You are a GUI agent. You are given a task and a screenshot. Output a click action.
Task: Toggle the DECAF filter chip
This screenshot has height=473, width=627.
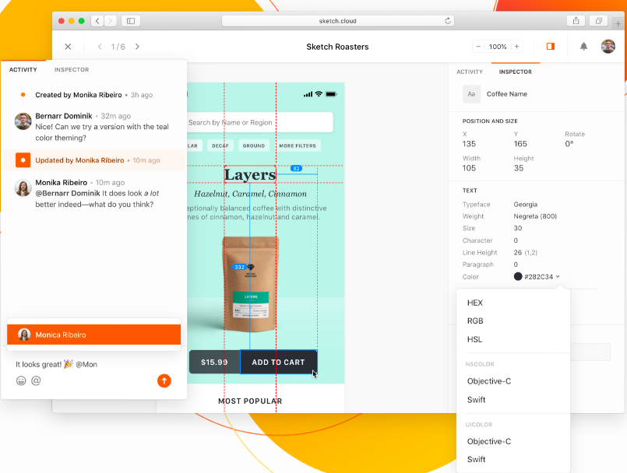coord(220,145)
